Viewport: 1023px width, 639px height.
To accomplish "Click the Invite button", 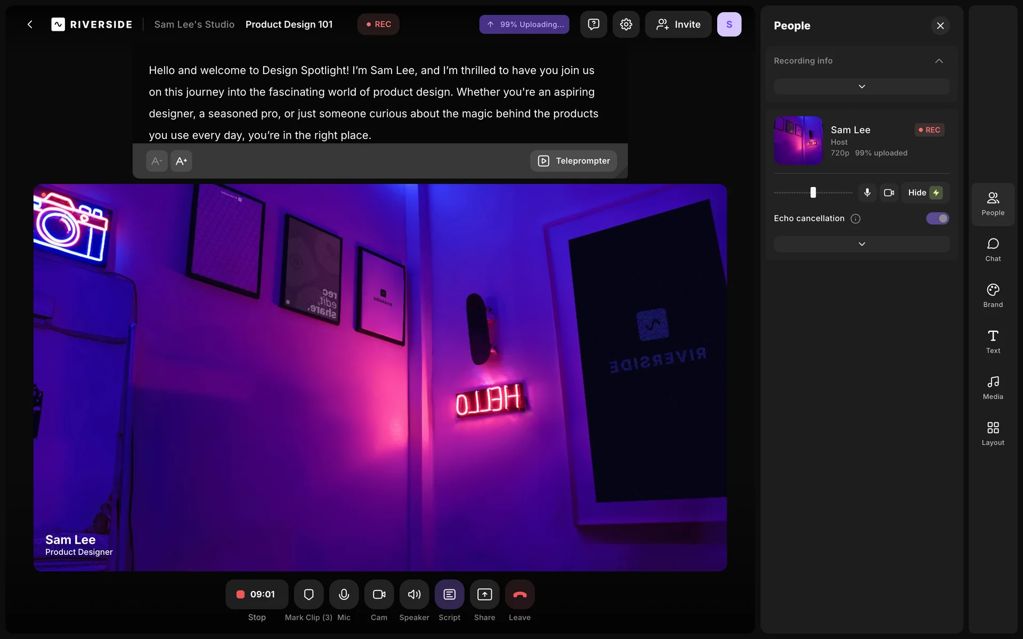I will coord(678,24).
